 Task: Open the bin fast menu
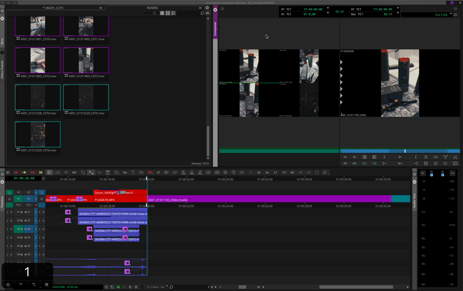click(208, 13)
